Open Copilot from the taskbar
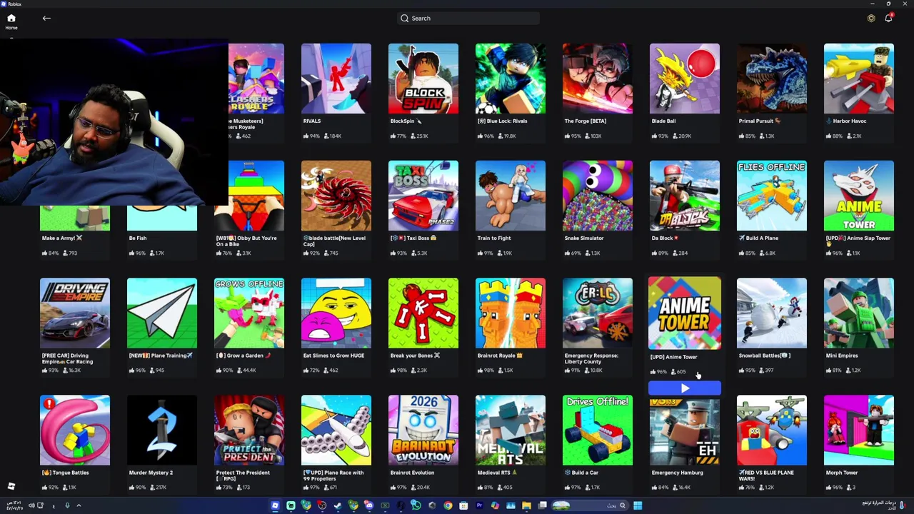Screen dimensions: 914x514 click(495, 505)
